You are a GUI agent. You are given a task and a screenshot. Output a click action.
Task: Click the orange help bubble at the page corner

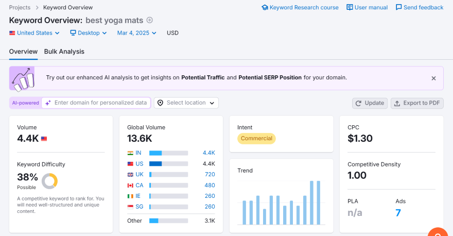pyautogui.click(x=438, y=232)
